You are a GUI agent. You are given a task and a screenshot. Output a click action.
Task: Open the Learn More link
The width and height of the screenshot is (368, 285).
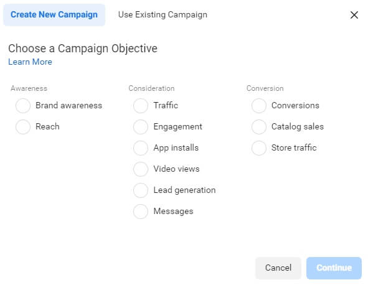click(x=30, y=62)
